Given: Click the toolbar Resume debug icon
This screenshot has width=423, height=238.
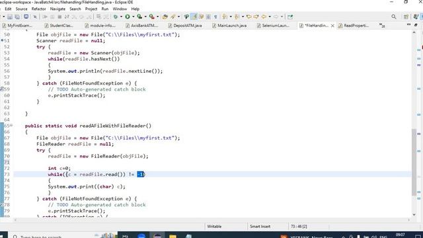Looking at the screenshot, I should 45,17.
